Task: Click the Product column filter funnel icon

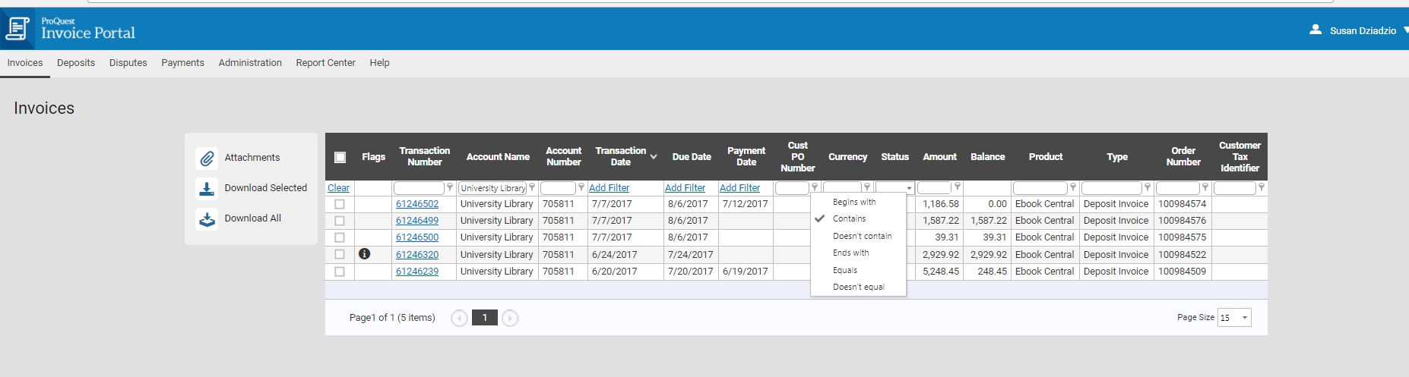Action: 1073,187
